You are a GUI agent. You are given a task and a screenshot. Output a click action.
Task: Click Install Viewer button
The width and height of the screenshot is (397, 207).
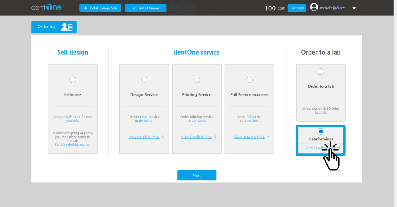coord(146,8)
